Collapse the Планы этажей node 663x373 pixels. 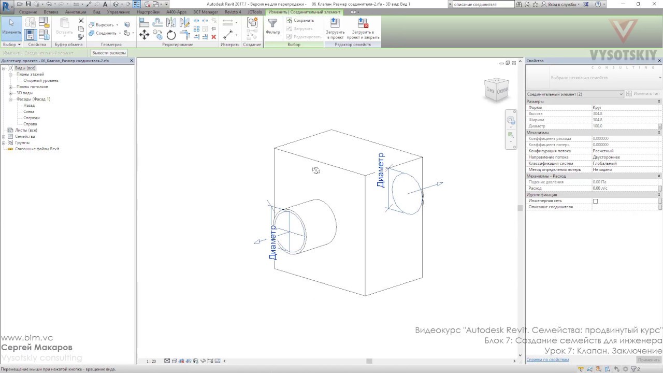(10, 74)
